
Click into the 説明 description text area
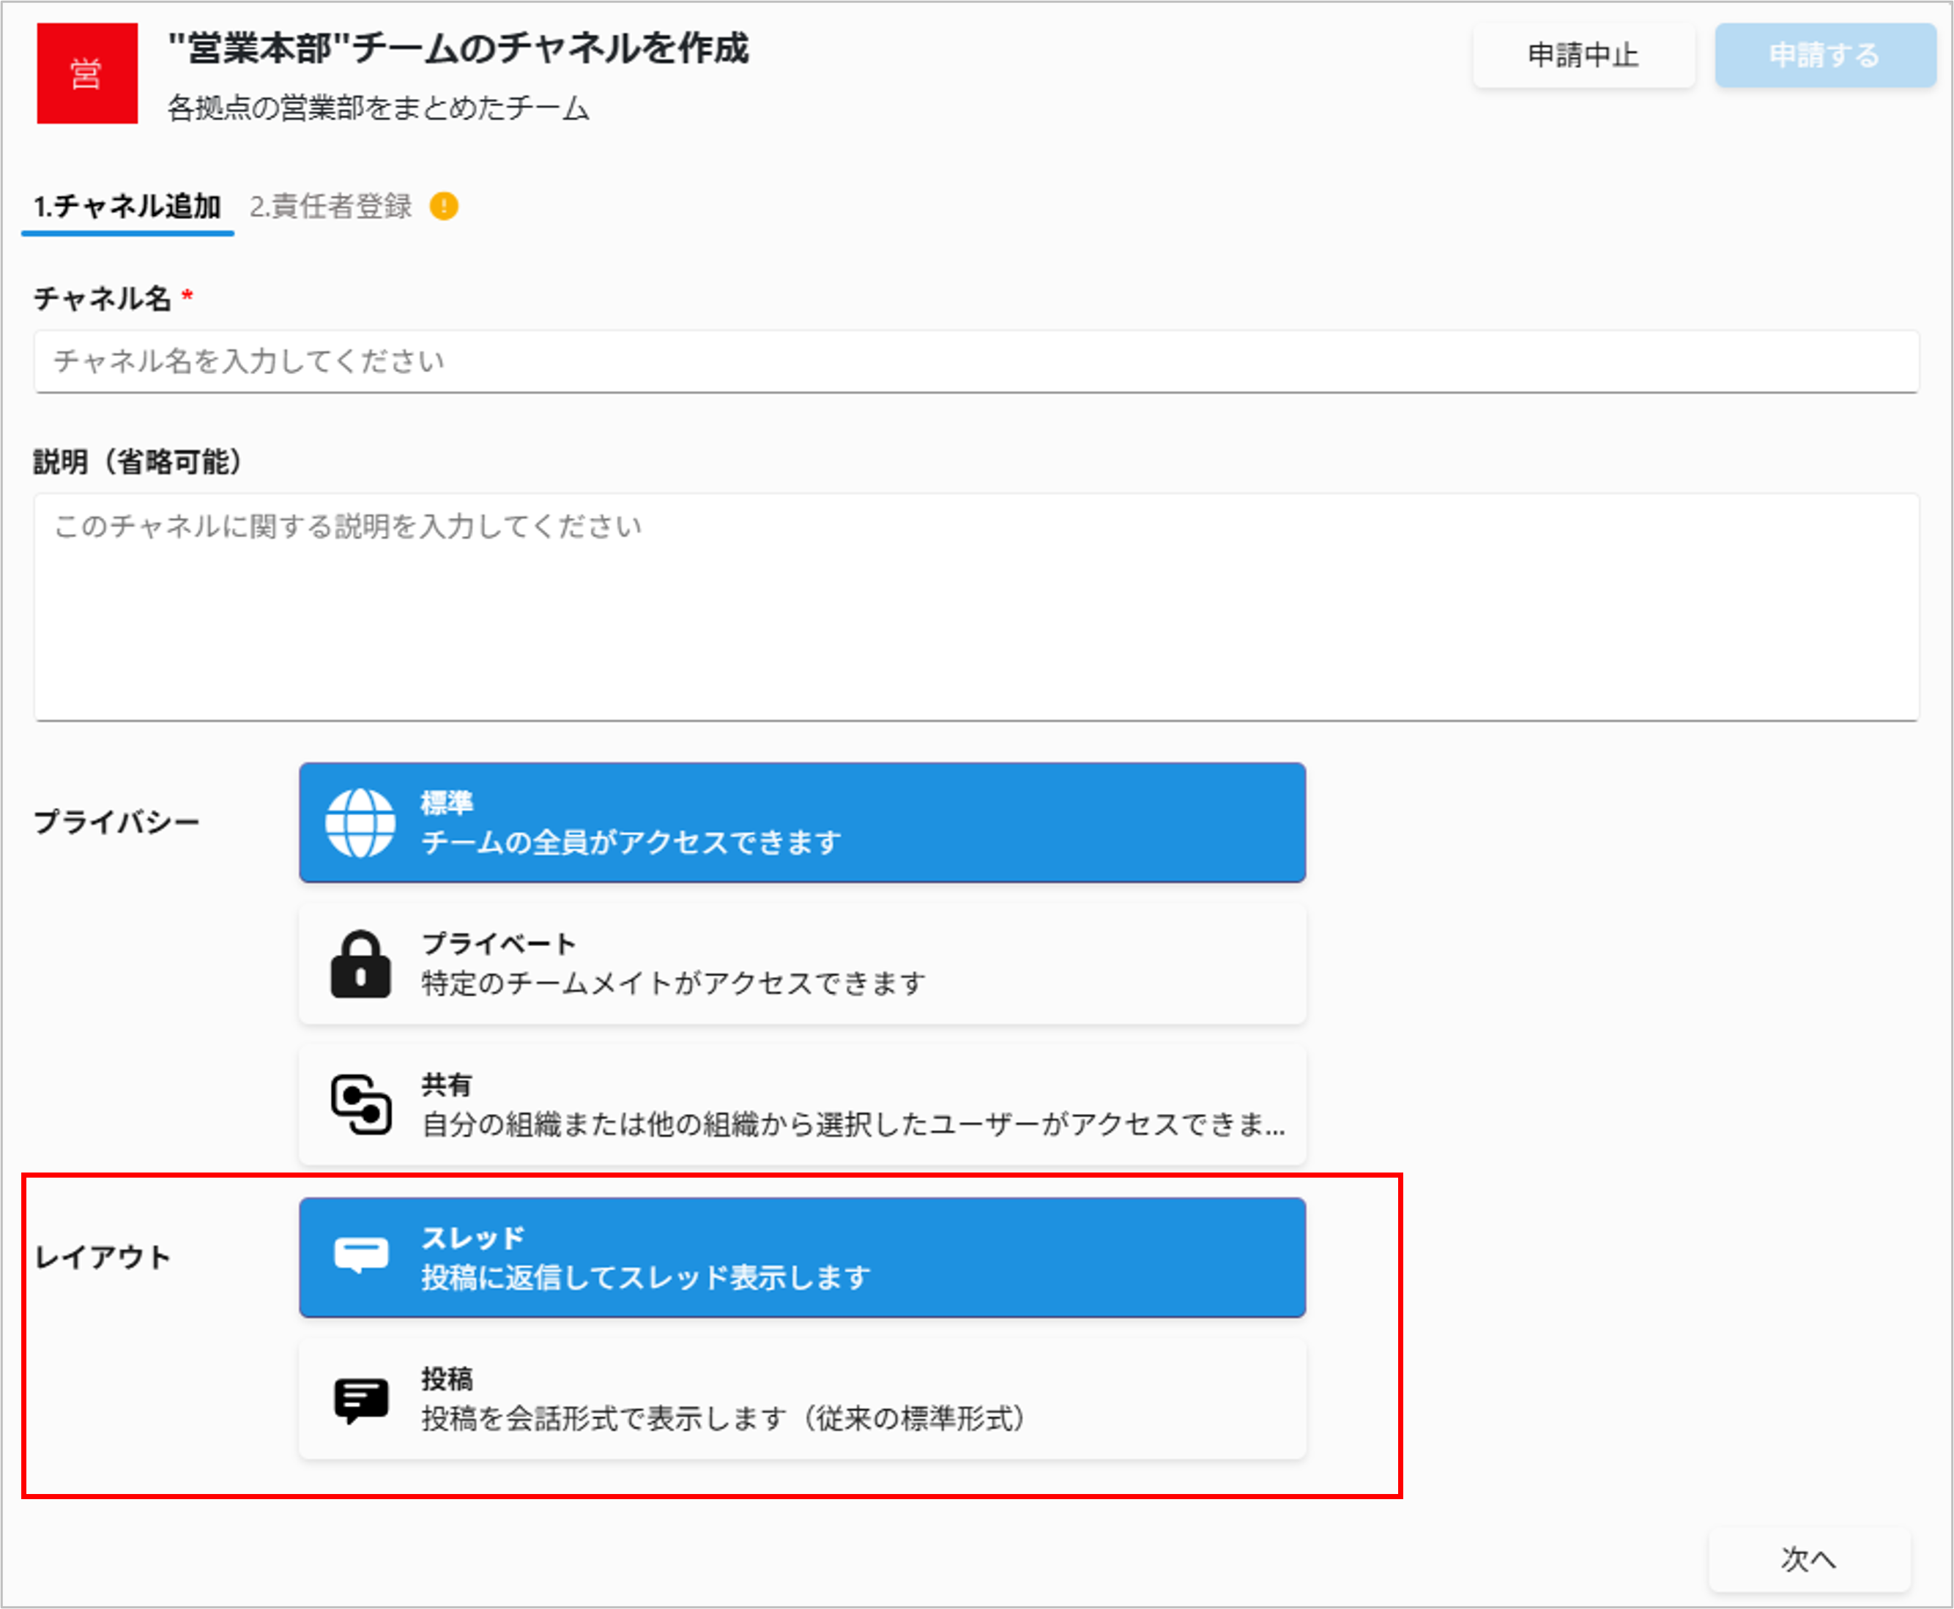tap(976, 607)
